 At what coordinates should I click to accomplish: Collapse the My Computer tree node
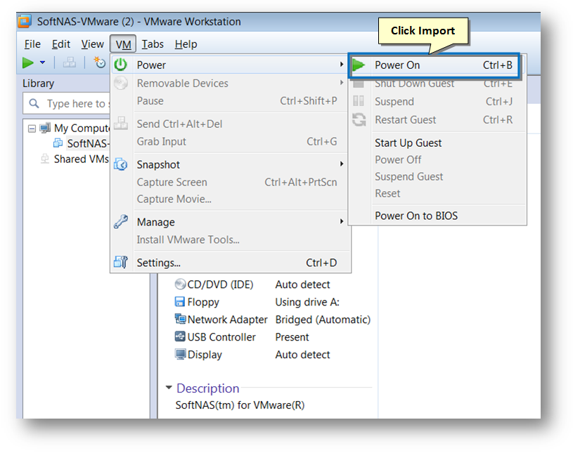[x=32, y=129]
